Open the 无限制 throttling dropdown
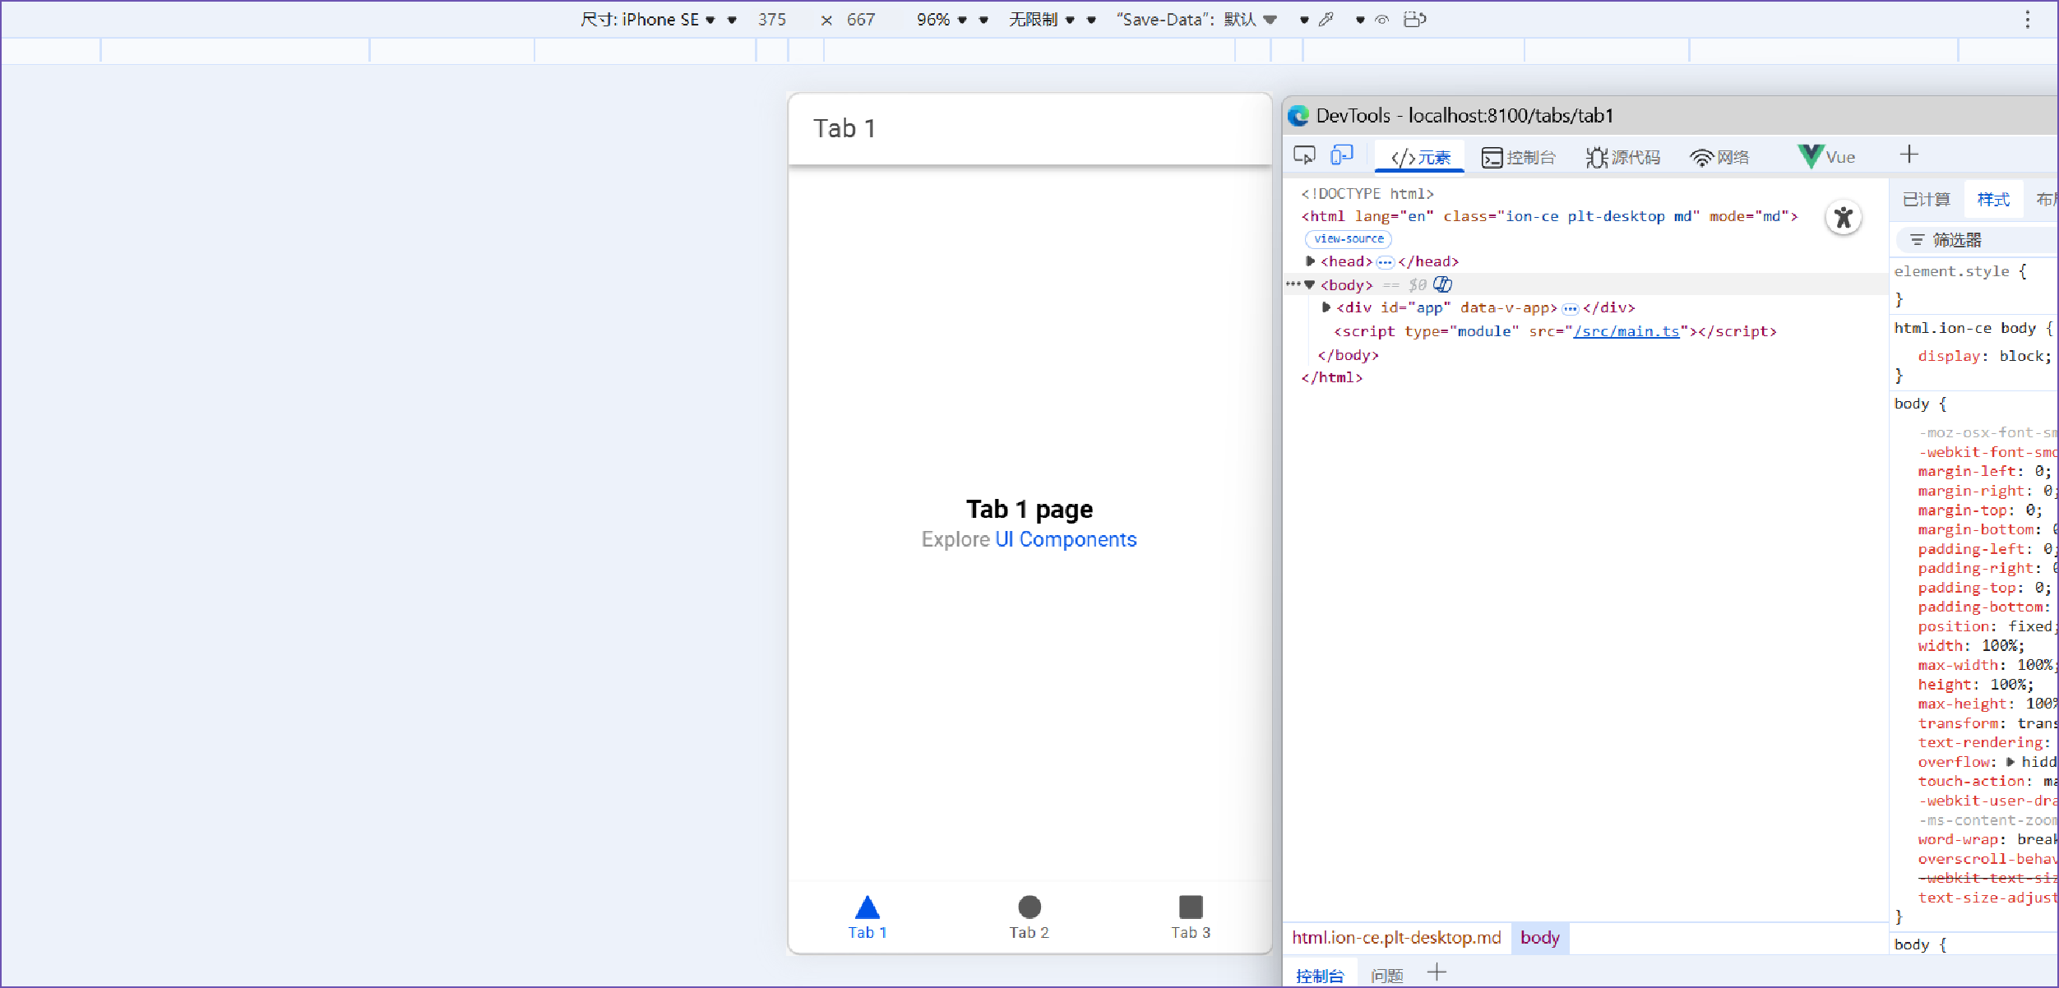The image size is (2059, 988). tap(1042, 20)
